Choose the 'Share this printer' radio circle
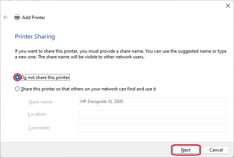Image resolution: width=234 pixels, height=158 pixels. pos(17,89)
